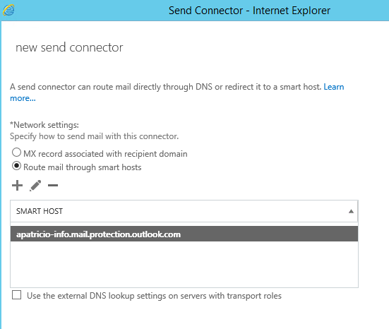Click the SMART HOST column header text
The image size is (389, 329).
(x=40, y=211)
